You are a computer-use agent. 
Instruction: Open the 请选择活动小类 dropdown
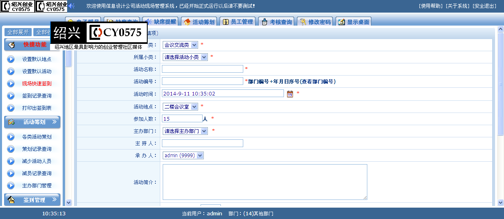click(185, 57)
